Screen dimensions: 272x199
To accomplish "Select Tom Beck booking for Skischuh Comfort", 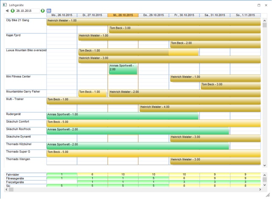I will coord(153,123).
